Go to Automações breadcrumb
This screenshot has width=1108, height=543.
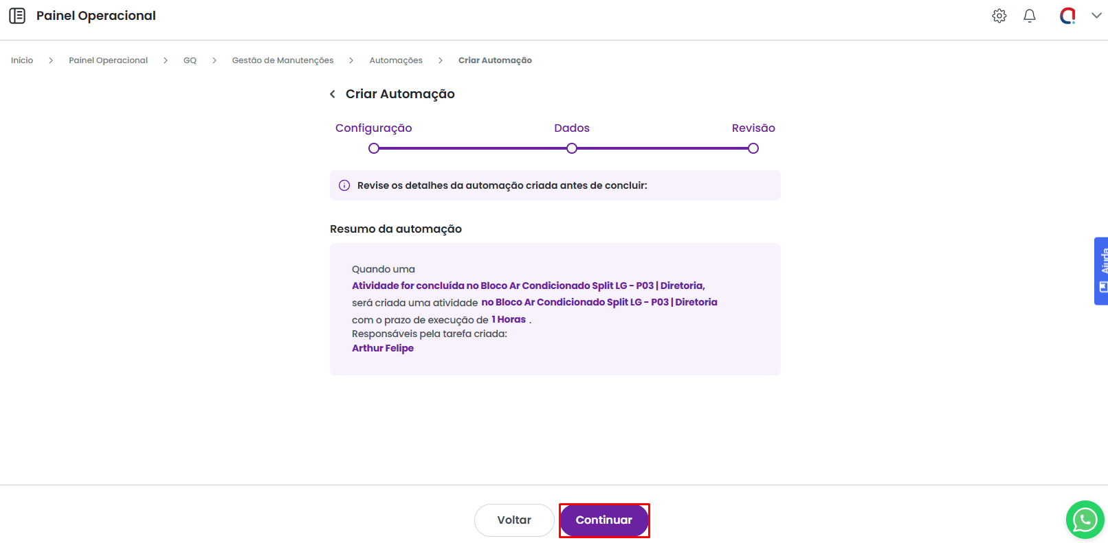396,60
